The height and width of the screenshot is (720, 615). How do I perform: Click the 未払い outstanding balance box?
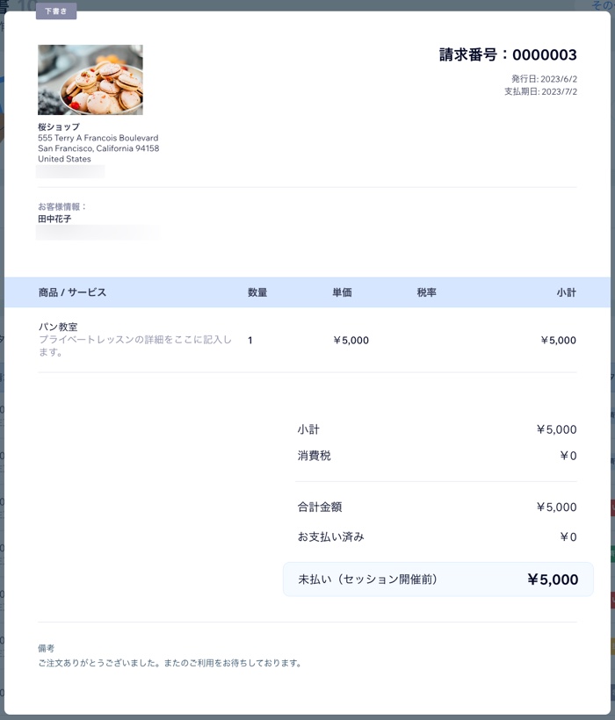tap(438, 580)
